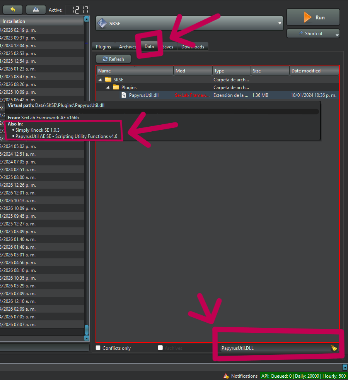Sort by the Installation column header
Image resolution: width=348 pixels, height=380 pixels.
(x=42, y=21)
